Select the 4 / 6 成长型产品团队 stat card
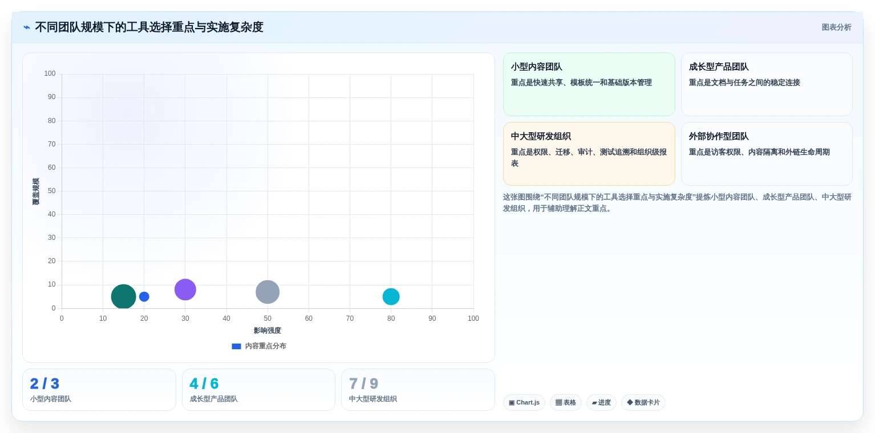Image resolution: width=875 pixels, height=433 pixels. [258, 390]
